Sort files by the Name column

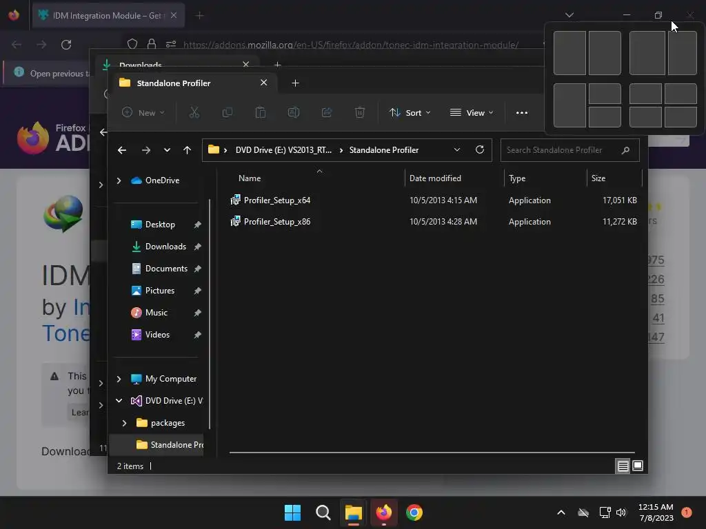coord(250,178)
